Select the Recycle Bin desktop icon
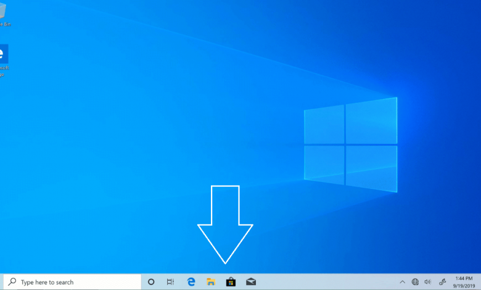 (x=3, y=14)
